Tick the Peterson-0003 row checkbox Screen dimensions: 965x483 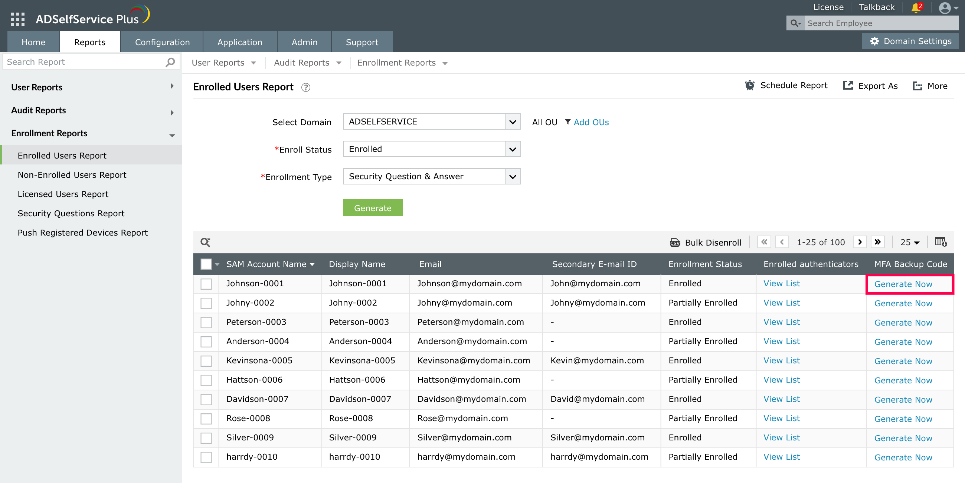206,322
